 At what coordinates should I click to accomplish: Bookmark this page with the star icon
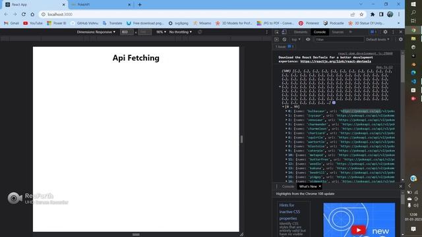(x=361, y=14)
